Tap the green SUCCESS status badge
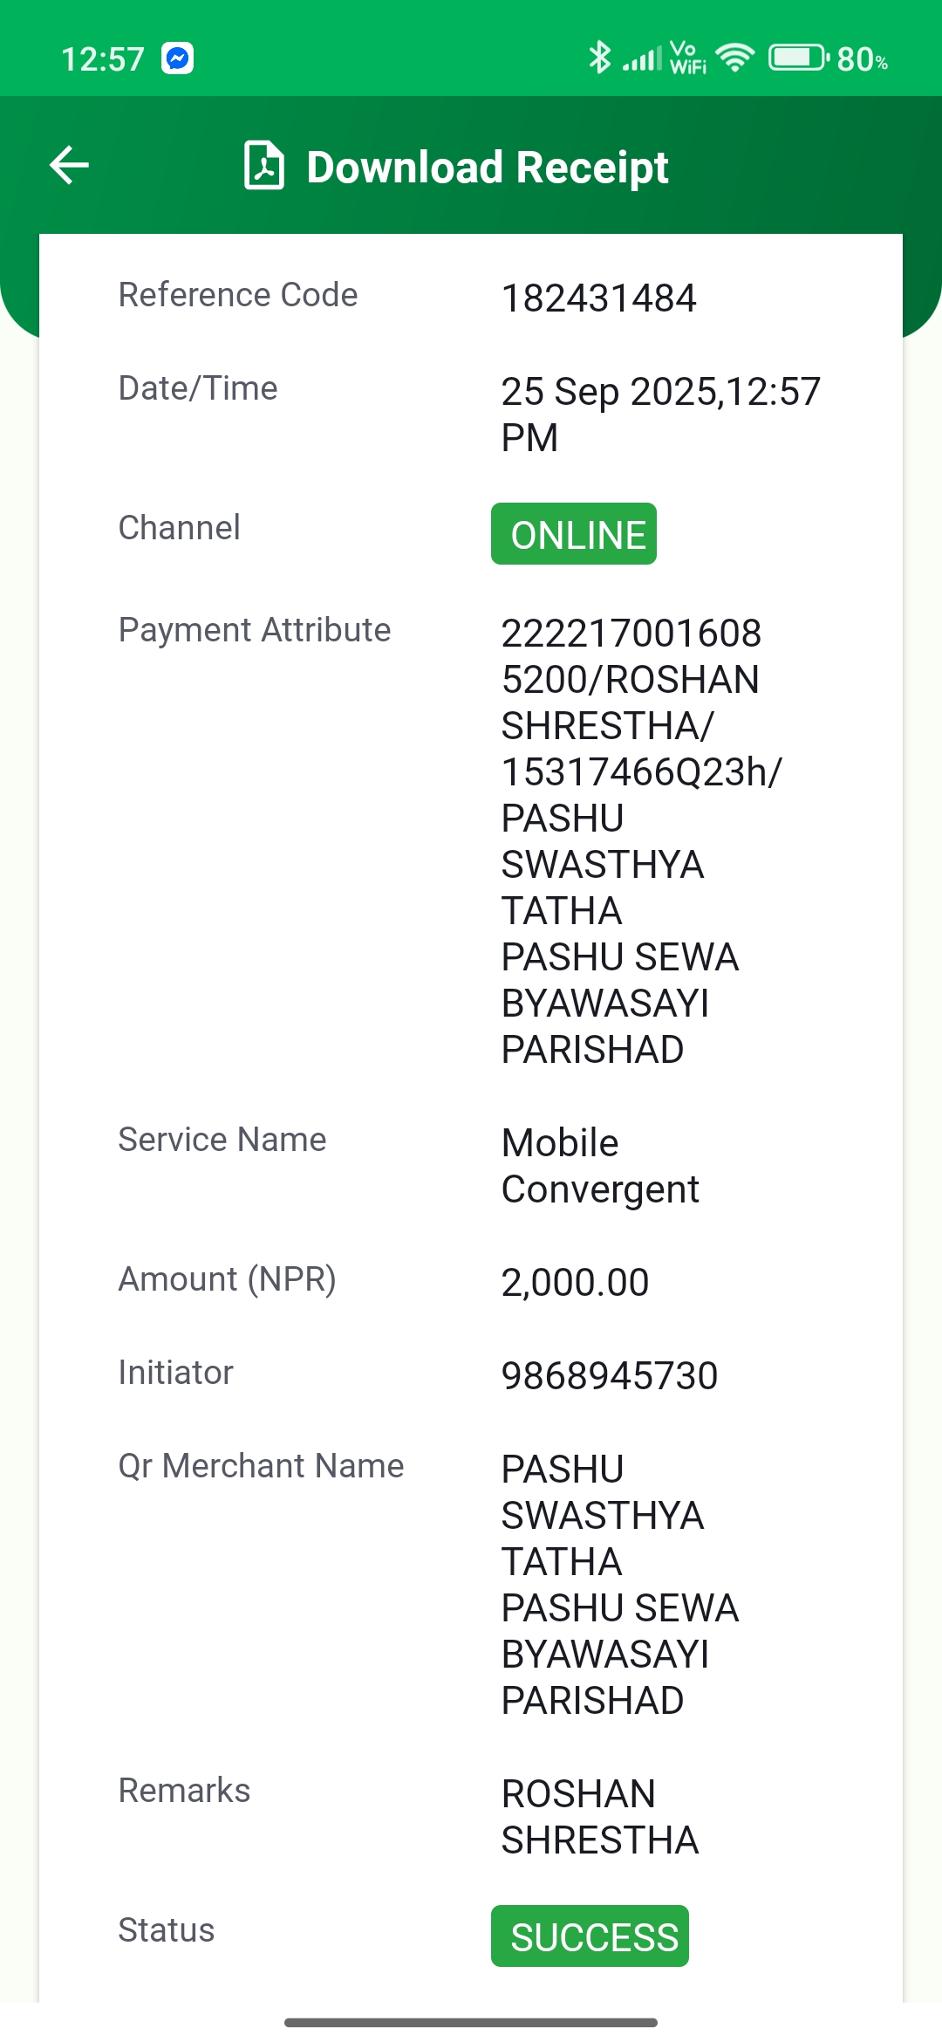The width and height of the screenshot is (942, 2042). click(590, 1936)
